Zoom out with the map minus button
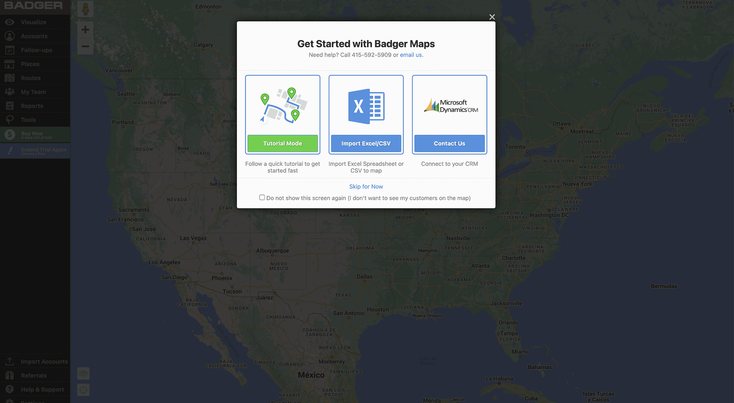This screenshot has width=734, height=403. (85, 46)
